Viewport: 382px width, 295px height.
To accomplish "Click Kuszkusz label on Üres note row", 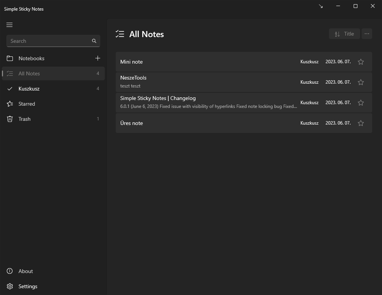I will point(309,123).
